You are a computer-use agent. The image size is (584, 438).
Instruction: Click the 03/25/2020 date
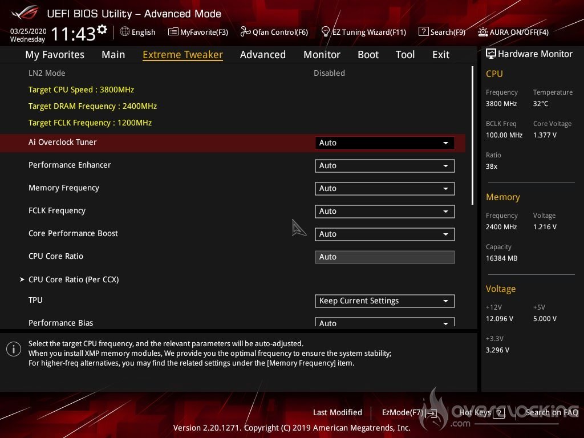click(x=29, y=31)
